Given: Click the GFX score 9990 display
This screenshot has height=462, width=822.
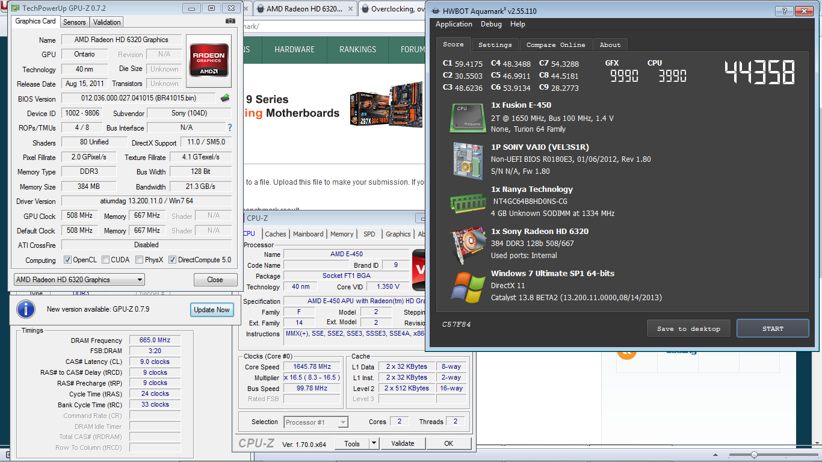Looking at the screenshot, I should pyautogui.click(x=624, y=76).
